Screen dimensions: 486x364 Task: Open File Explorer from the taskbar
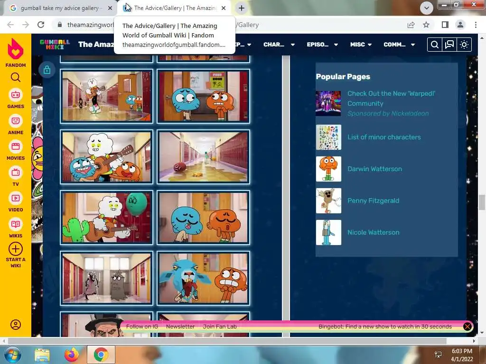pyautogui.click(x=42, y=355)
